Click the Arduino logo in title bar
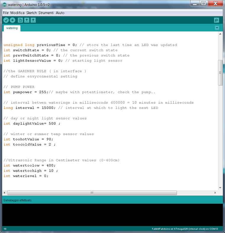The width and height of the screenshot is (225, 233). [x=5, y=5]
